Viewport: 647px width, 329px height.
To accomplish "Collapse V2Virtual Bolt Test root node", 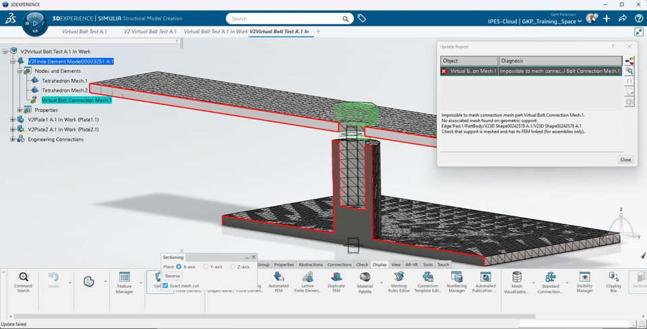I will coord(5,52).
